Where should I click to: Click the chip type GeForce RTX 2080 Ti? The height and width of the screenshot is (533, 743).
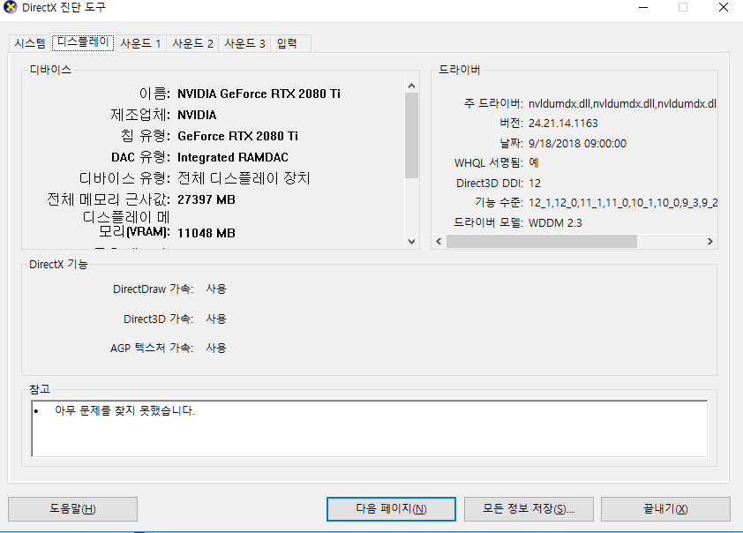[237, 137]
